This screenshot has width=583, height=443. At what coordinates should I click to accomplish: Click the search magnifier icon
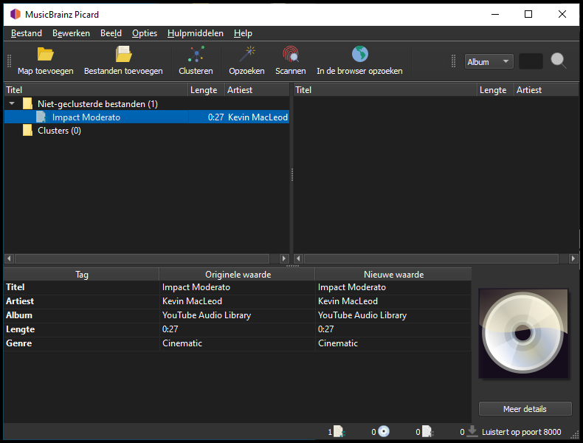559,61
